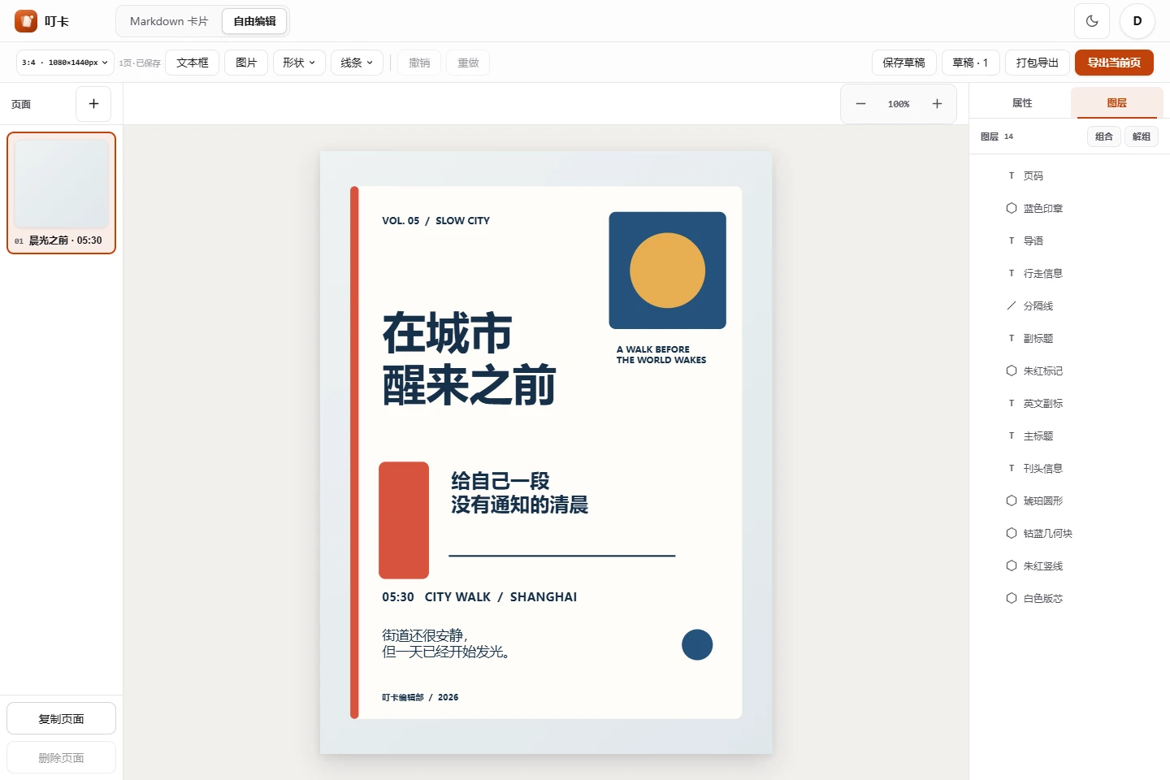Click the 文本框 toolbar button

pos(193,63)
